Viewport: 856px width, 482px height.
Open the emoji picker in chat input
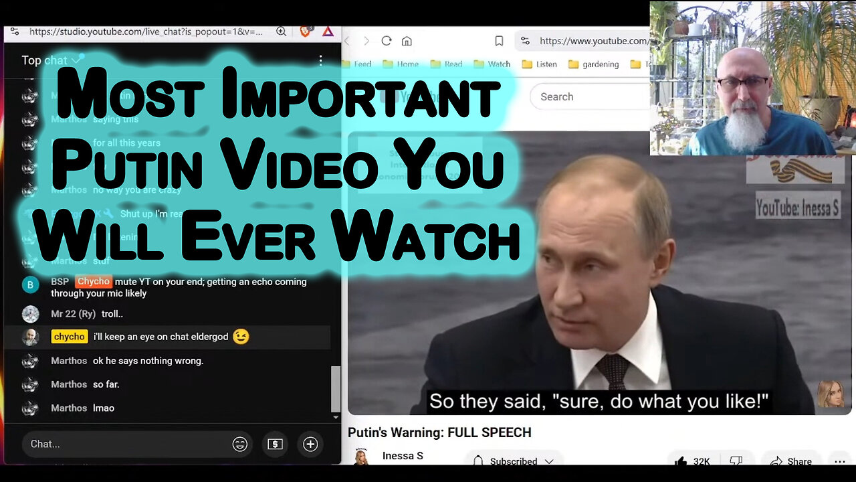240,444
